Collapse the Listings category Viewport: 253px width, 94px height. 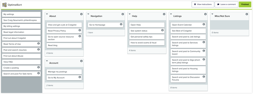pos(171,14)
